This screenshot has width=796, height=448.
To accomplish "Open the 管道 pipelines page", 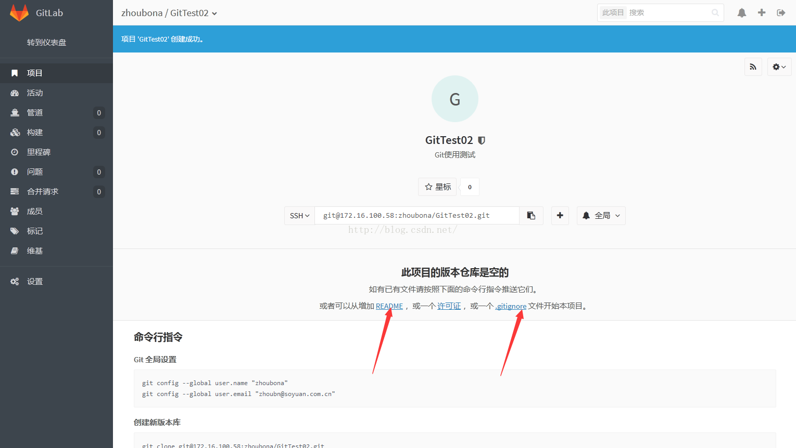I will click(x=56, y=113).
